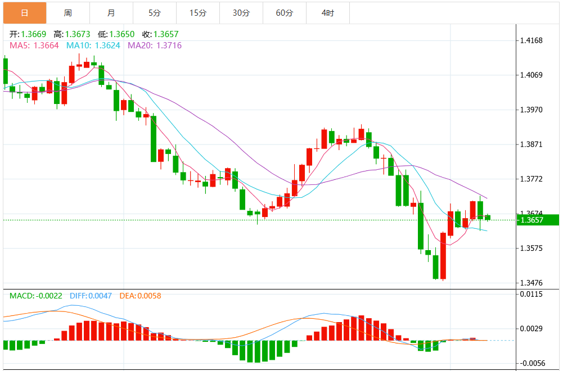Image resolution: width=563 pixels, height=371 pixels.
Task: Click the 1.4168 price axis label
Action: pos(531,40)
